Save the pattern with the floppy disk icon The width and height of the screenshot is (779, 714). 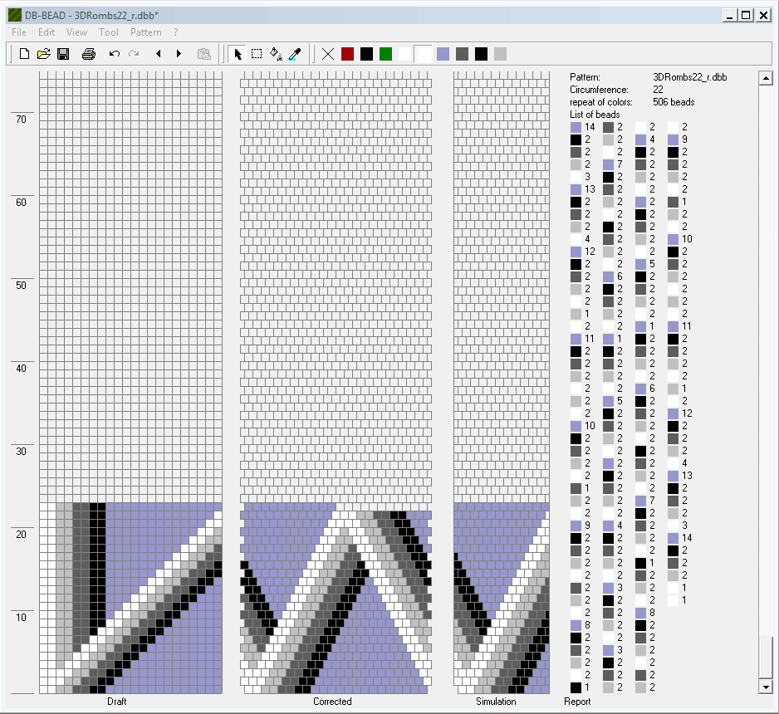(63, 54)
